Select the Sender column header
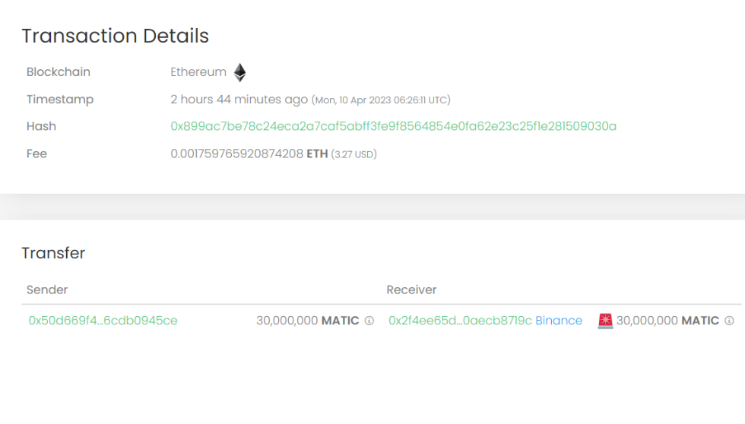This screenshot has height=424, width=745. 47,290
